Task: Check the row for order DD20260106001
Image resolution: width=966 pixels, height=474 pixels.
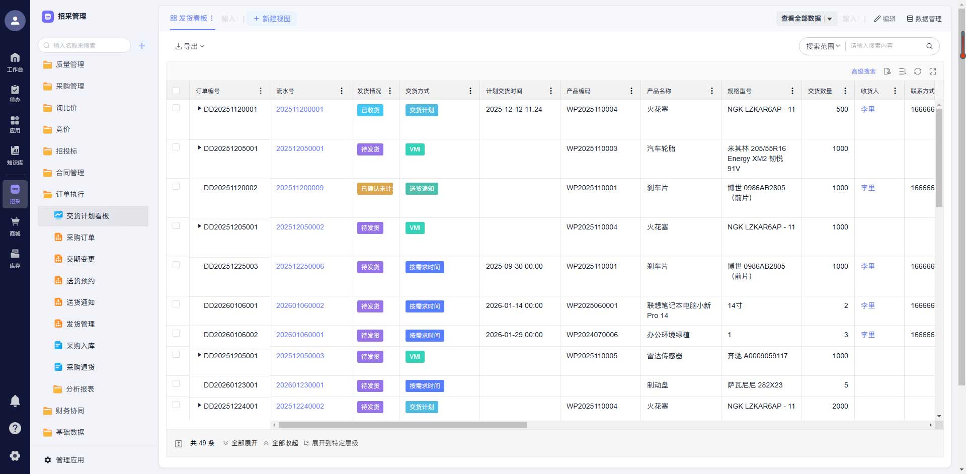Action: 176,304
